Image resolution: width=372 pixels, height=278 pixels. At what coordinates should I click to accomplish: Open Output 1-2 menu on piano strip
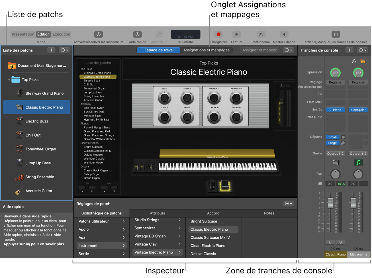point(335,154)
